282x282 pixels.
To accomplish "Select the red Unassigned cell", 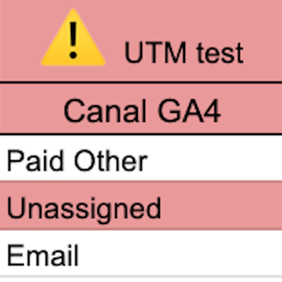I will tap(84, 208).
